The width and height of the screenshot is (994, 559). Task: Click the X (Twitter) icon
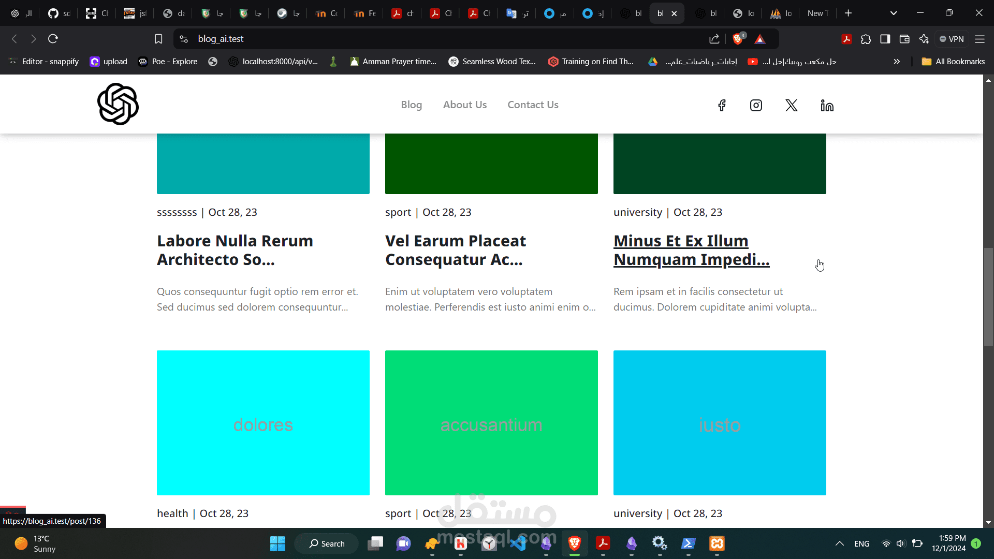791,106
